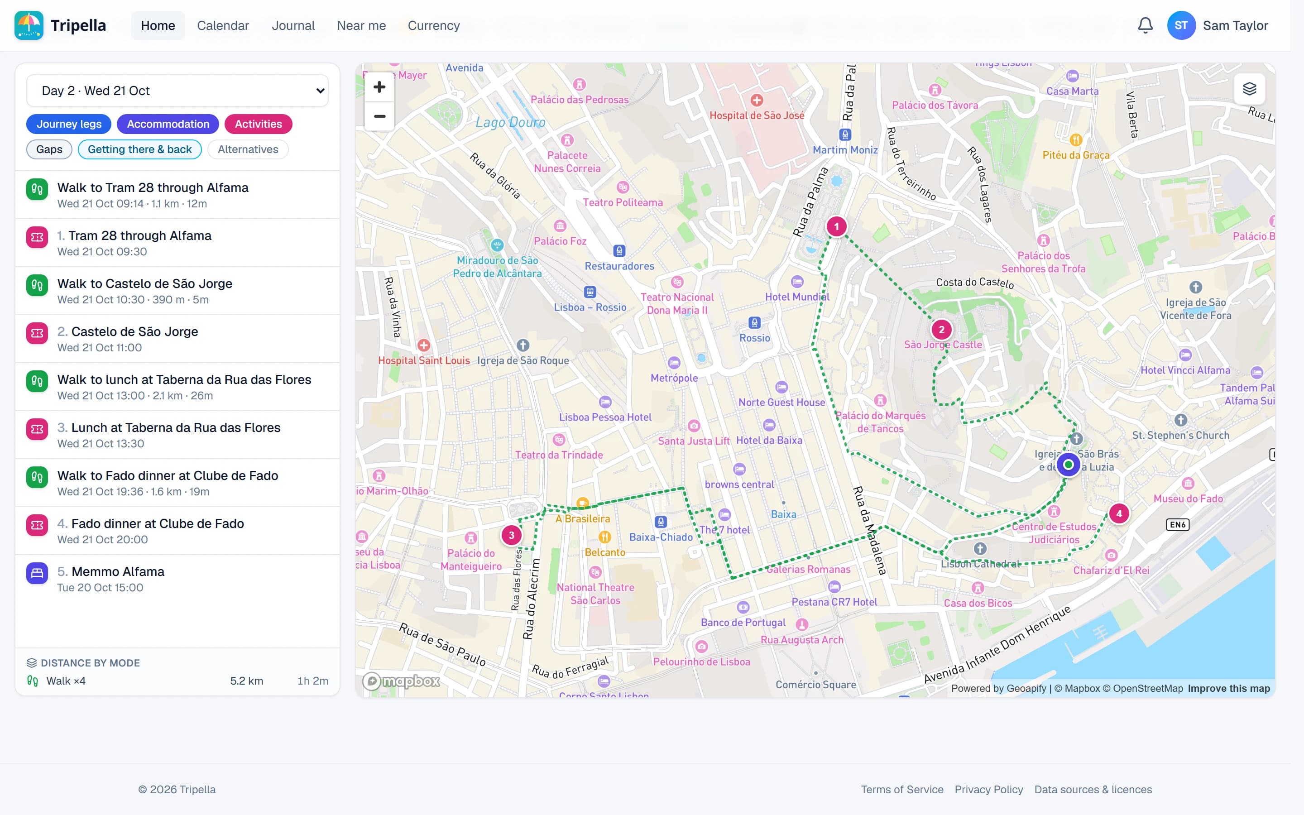Click the Improve this map link

point(1228,688)
